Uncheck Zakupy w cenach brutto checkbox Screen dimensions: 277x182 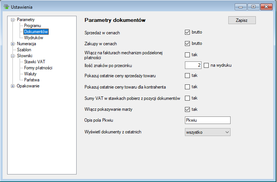[188, 43]
